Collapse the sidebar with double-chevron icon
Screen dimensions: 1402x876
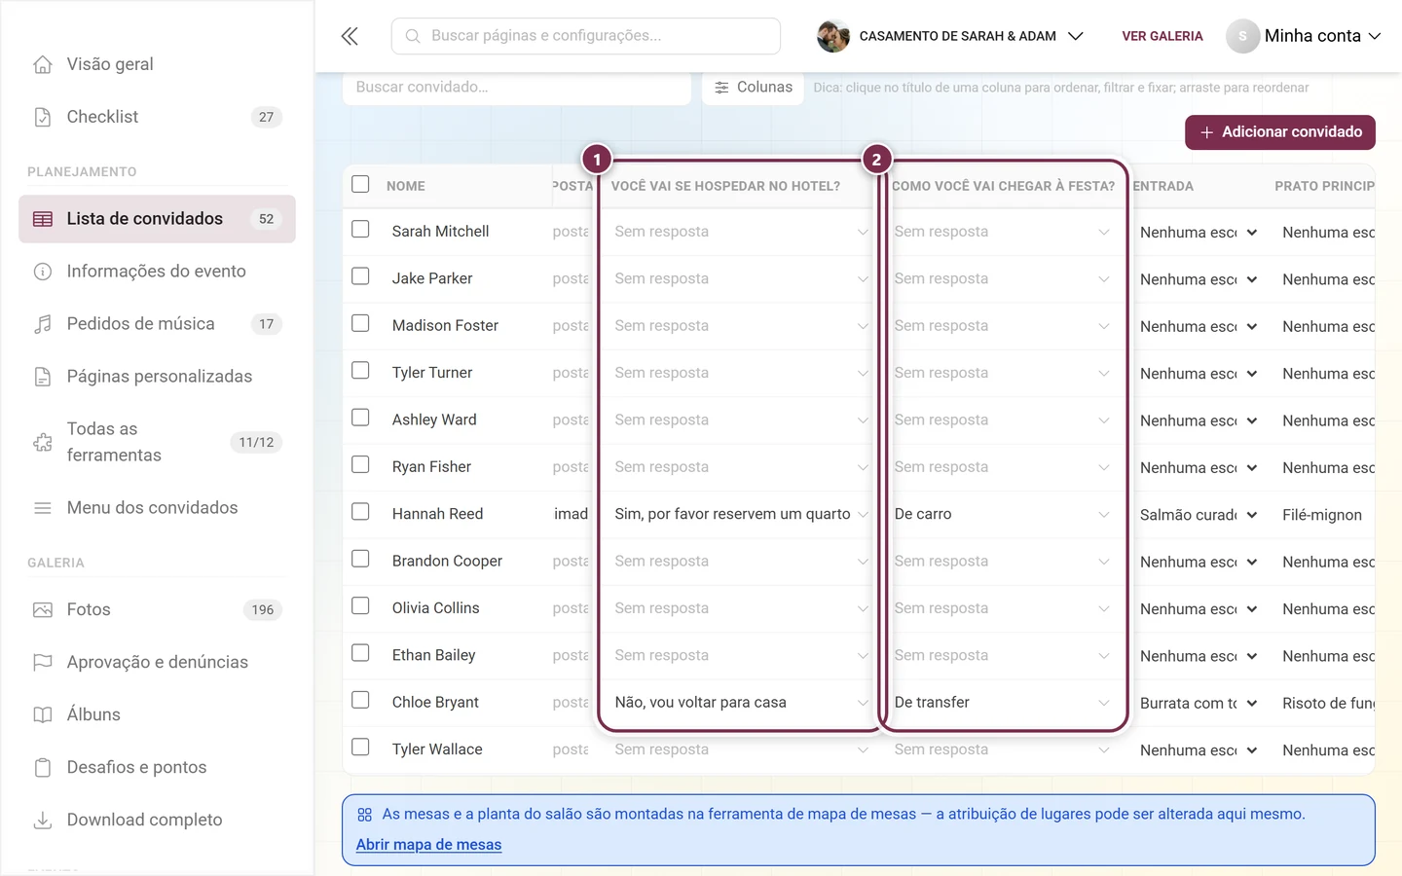(350, 36)
